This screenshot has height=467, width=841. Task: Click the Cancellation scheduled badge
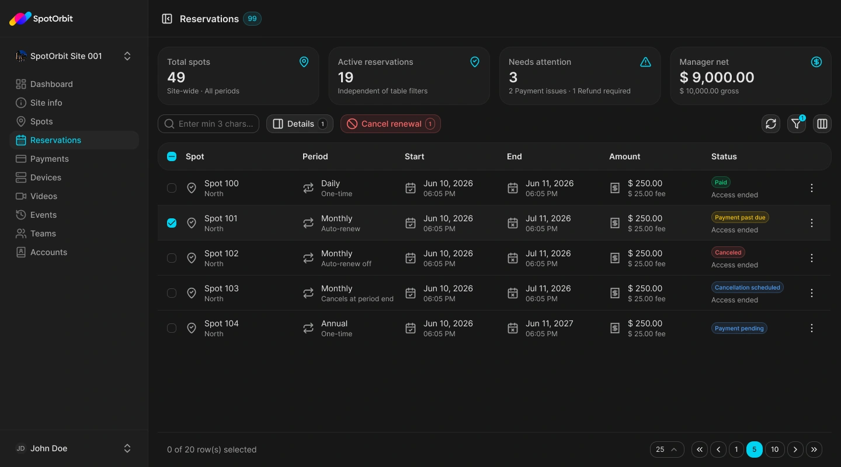748,287
